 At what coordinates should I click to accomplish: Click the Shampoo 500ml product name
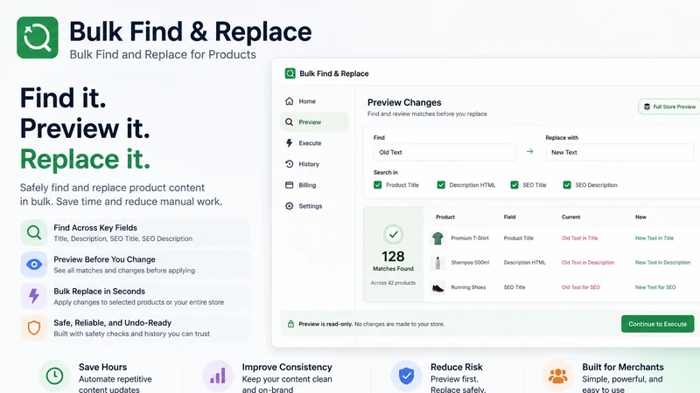click(x=470, y=263)
